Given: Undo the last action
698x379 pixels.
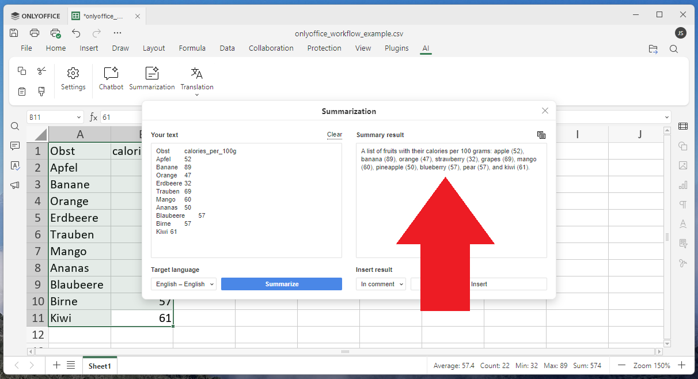Looking at the screenshot, I should tap(76, 33).
